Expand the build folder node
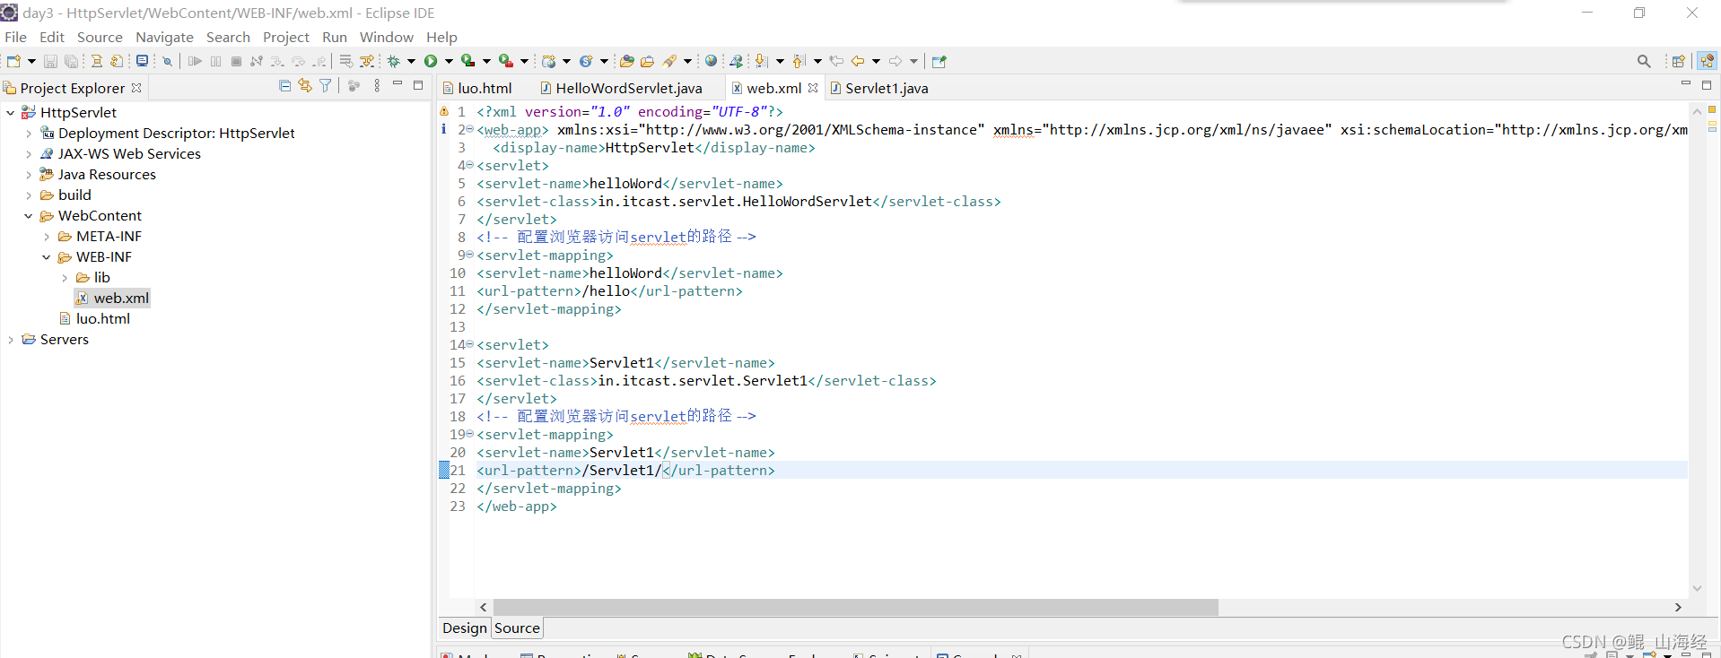 (29, 195)
